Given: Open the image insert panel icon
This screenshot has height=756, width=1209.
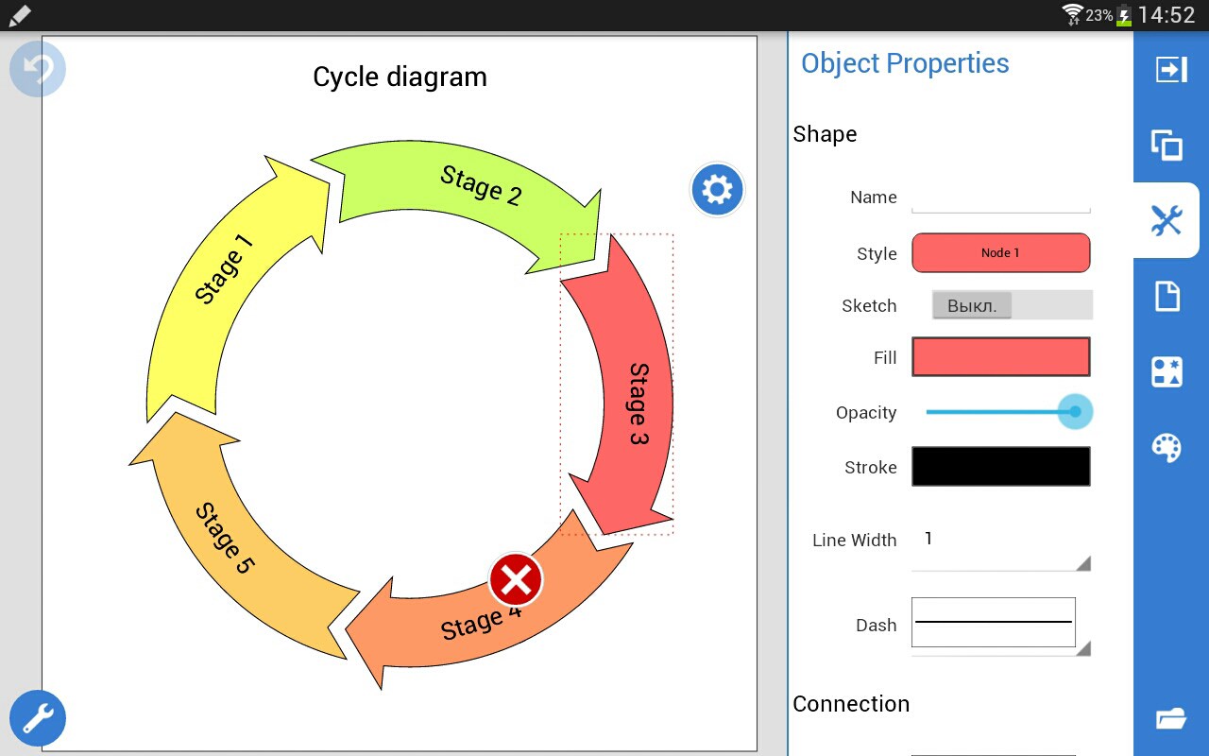Looking at the screenshot, I should tap(1167, 371).
